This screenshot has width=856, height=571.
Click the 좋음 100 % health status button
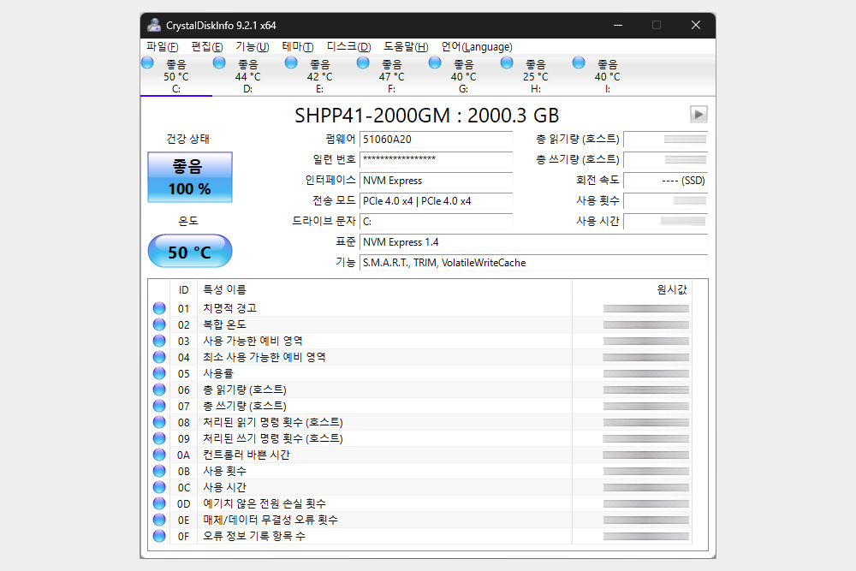pos(190,177)
